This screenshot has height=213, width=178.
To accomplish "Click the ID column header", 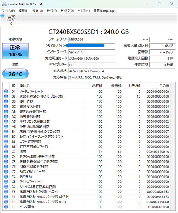I will pos(14,86).
